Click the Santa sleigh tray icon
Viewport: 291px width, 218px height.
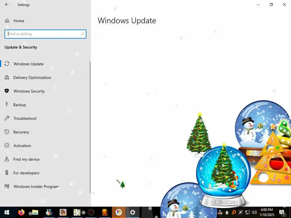point(221,212)
